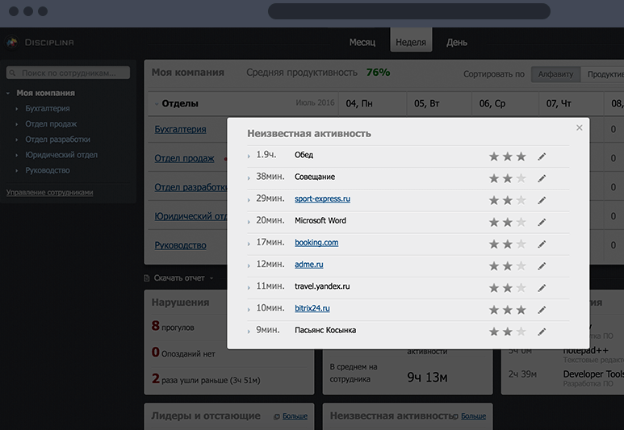This screenshot has width=624, height=430.
Task: Click Больше link in Лидеры и отстающие
Action: pyautogui.click(x=295, y=416)
